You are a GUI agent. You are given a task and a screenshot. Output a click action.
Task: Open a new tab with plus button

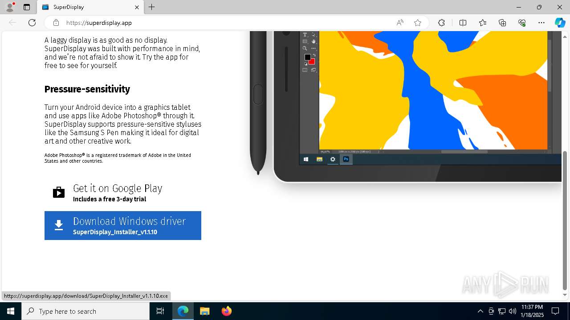[x=151, y=7]
